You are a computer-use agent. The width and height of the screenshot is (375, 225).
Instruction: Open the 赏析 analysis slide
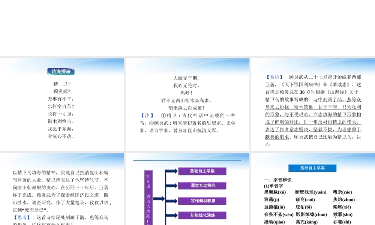coord(313,104)
